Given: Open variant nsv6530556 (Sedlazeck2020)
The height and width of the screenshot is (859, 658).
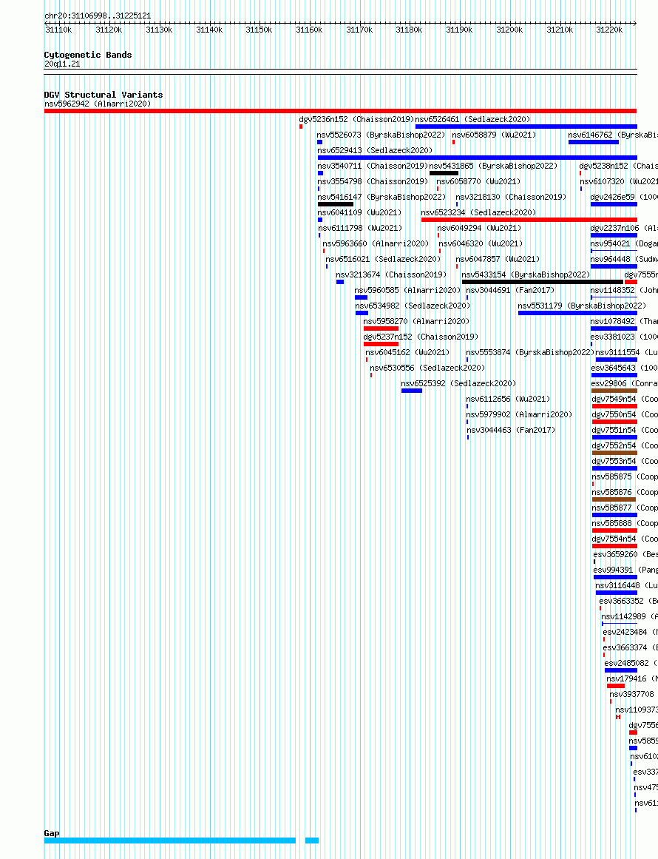Looking at the screenshot, I should [427, 368].
